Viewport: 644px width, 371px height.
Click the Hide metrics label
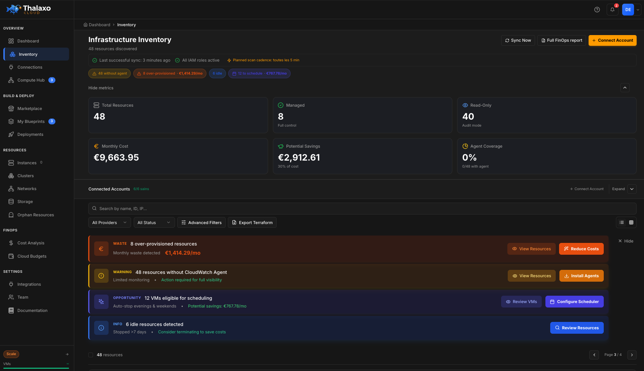click(x=101, y=88)
